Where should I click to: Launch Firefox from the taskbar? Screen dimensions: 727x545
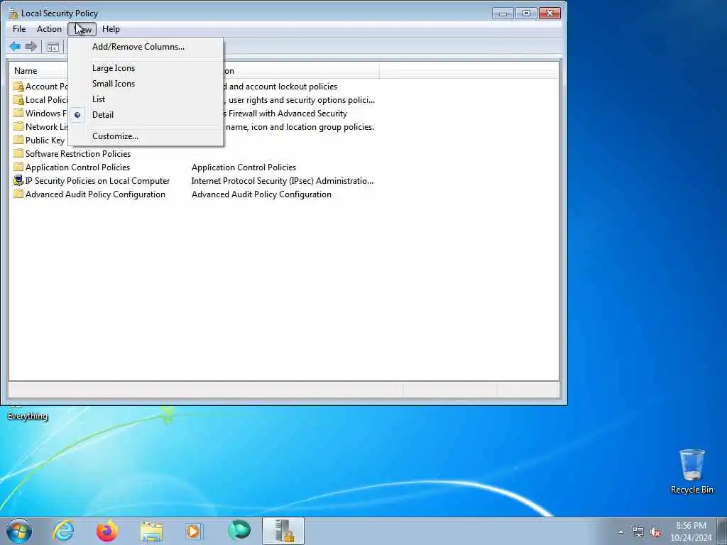(x=107, y=531)
